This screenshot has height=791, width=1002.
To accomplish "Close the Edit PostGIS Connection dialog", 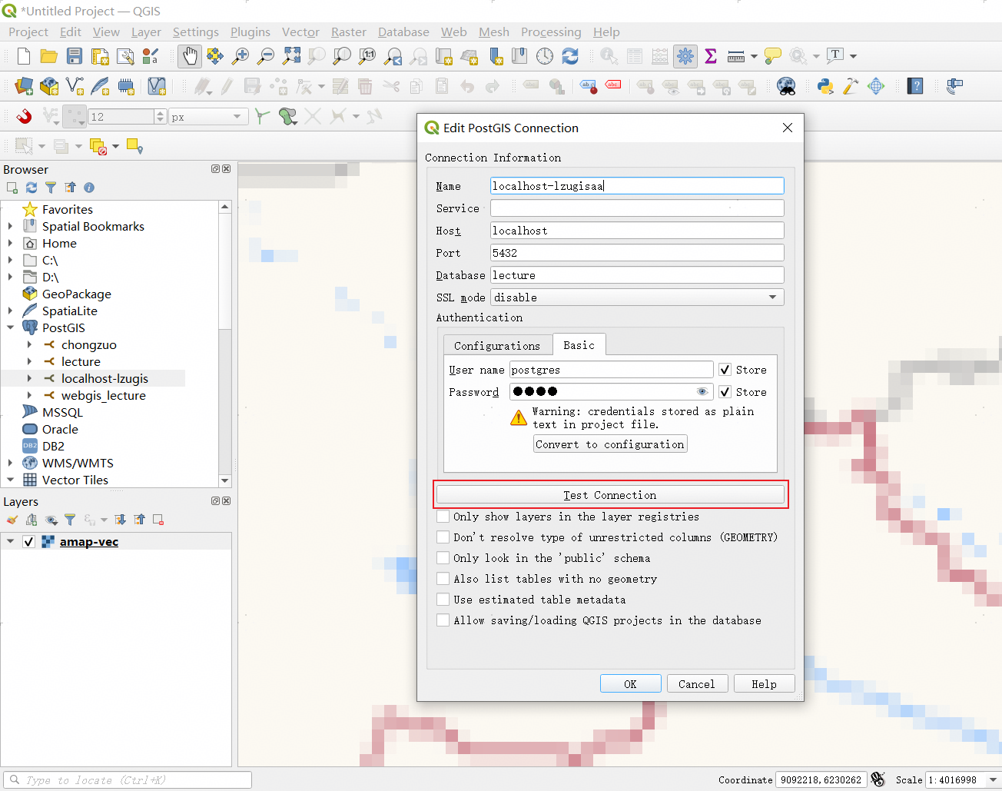I will 788,128.
